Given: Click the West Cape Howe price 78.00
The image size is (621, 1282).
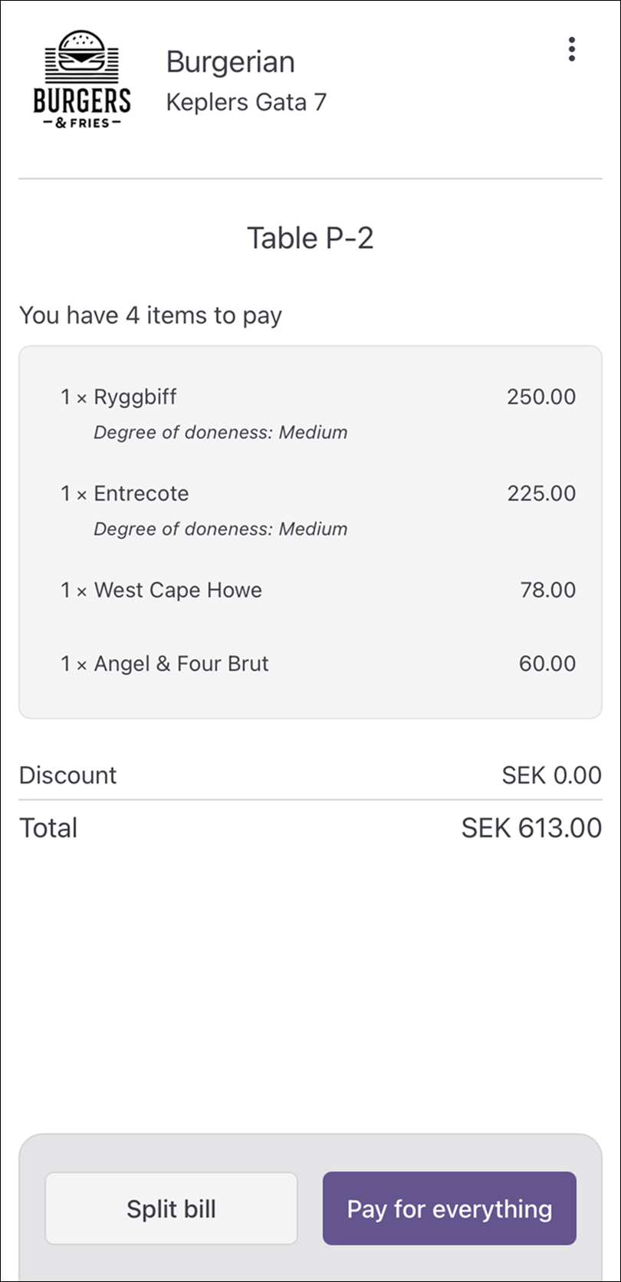Looking at the screenshot, I should click(x=547, y=590).
